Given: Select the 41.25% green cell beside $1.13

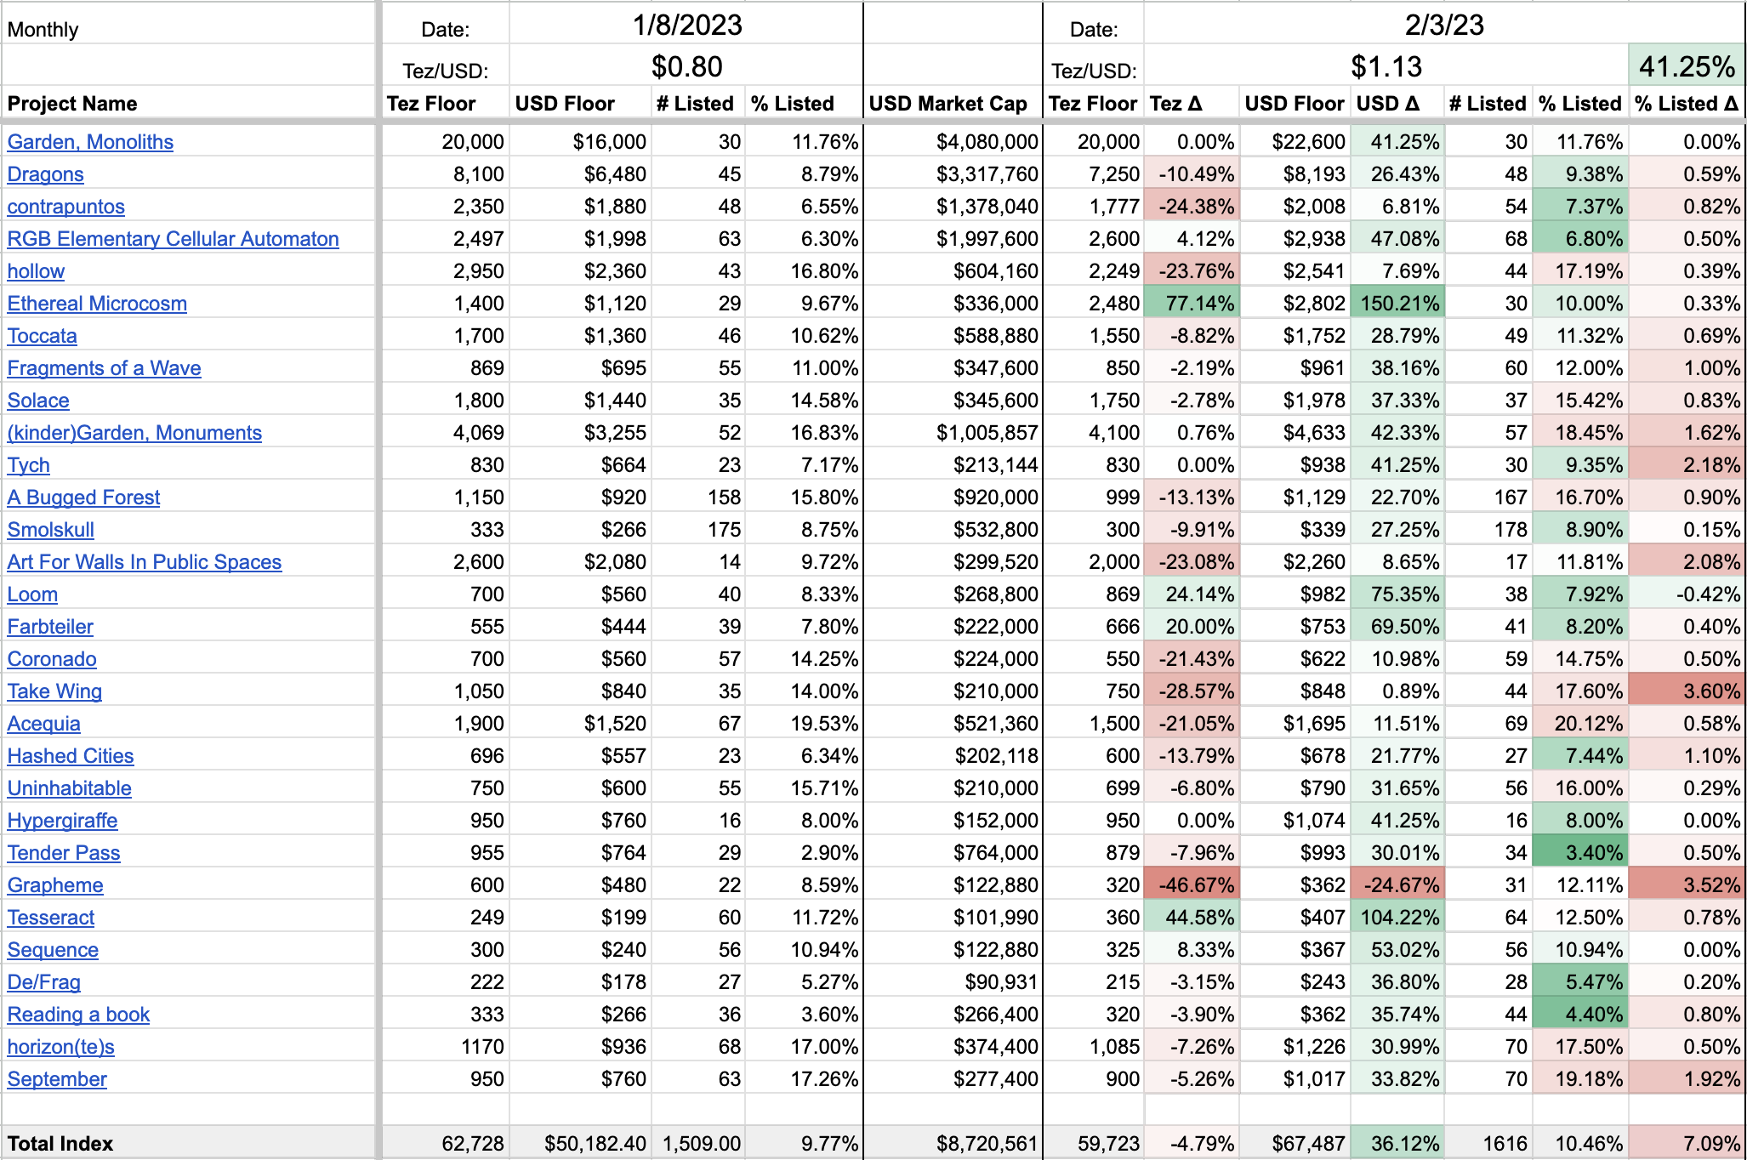Looking at the screenshot, I should coord(1686,66).
